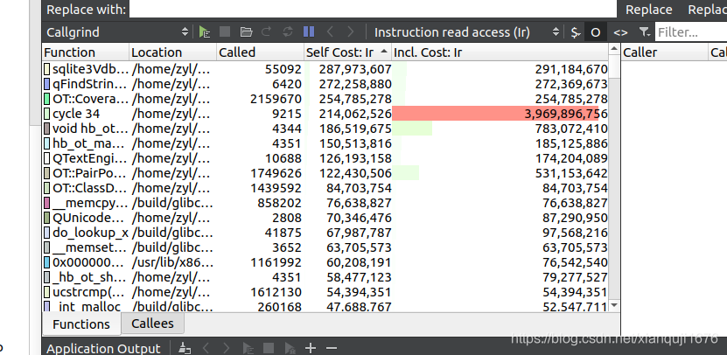
Task: Zoom out Application Output with minus icon
Action: [x=331, y=348]
